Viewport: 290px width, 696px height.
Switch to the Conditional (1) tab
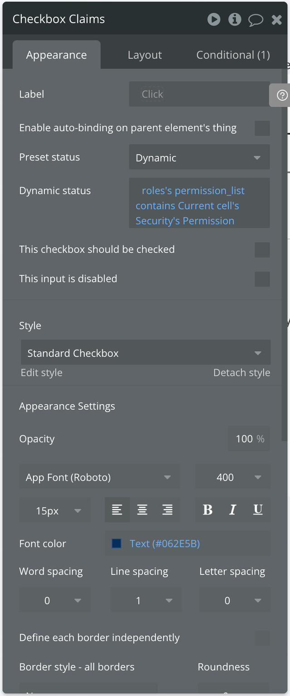(x=233, y=55)
